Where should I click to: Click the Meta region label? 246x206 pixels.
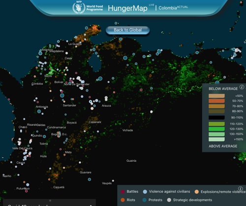tap(68, 152)
